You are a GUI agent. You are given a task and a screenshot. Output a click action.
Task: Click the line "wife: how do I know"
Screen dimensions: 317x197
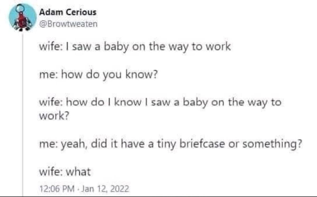click(x=160, y=102)
